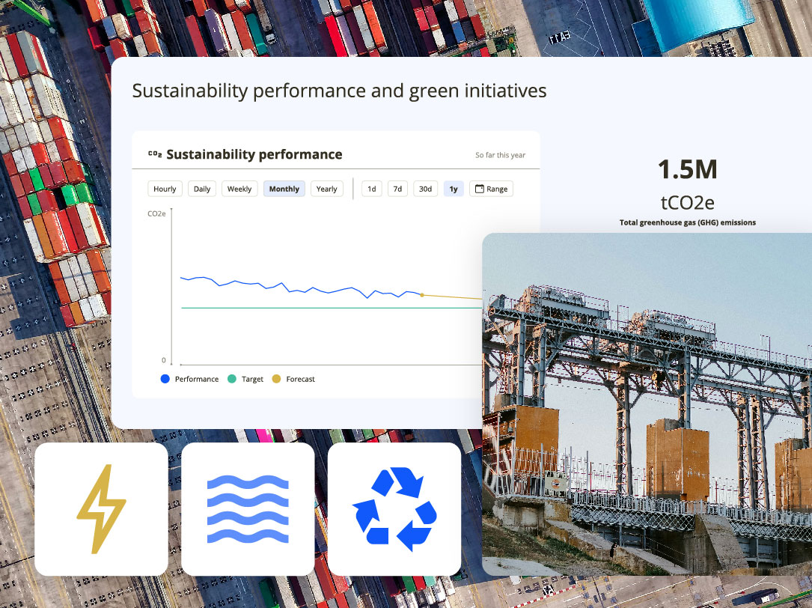Click the Forecast legend label

point(300,379)
